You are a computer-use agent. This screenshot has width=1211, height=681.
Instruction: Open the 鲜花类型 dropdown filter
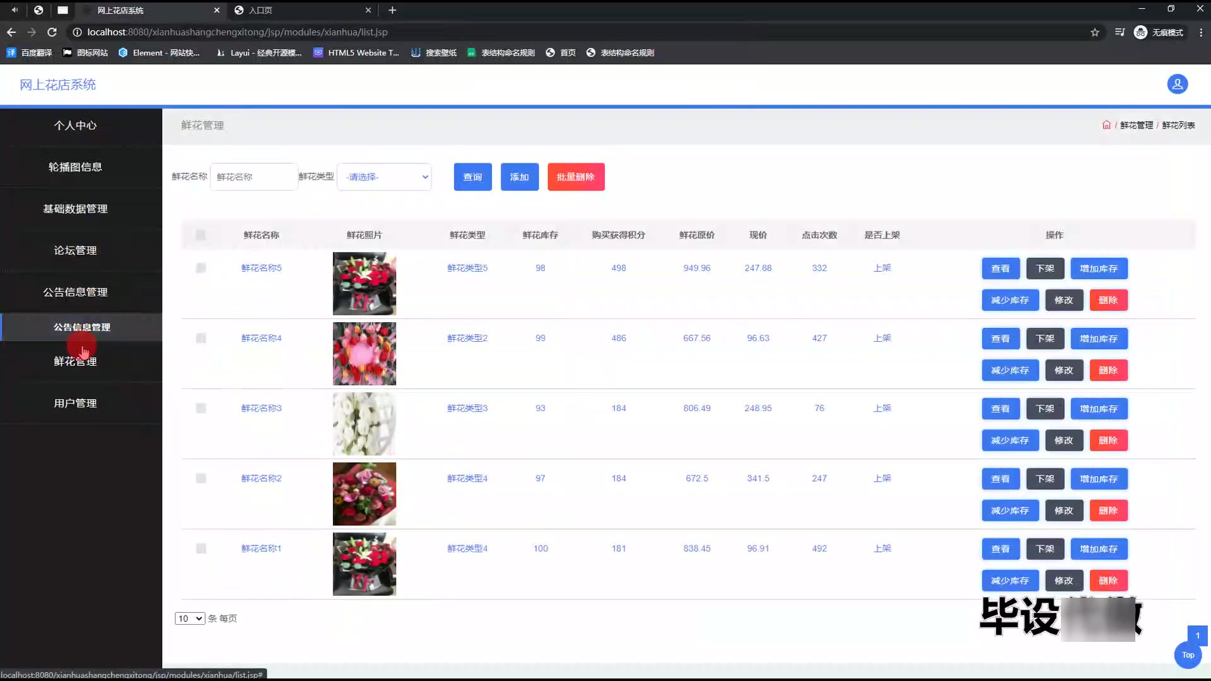[x=384, y=177]
